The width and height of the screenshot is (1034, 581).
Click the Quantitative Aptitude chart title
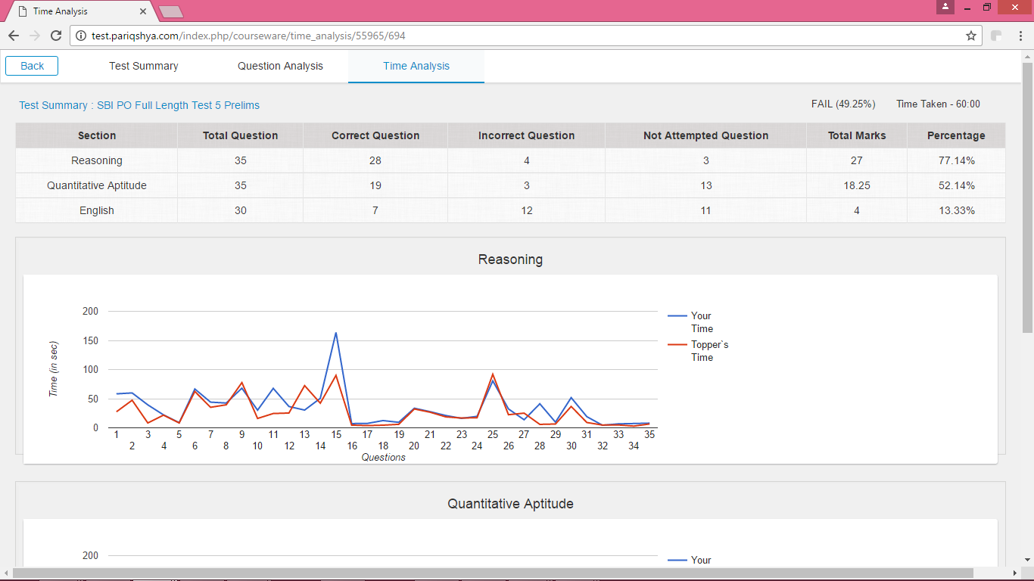510,504
